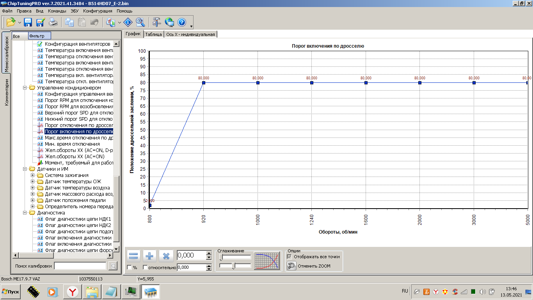Collapse the 'Управление кондиционером' folder

(25, 88)
